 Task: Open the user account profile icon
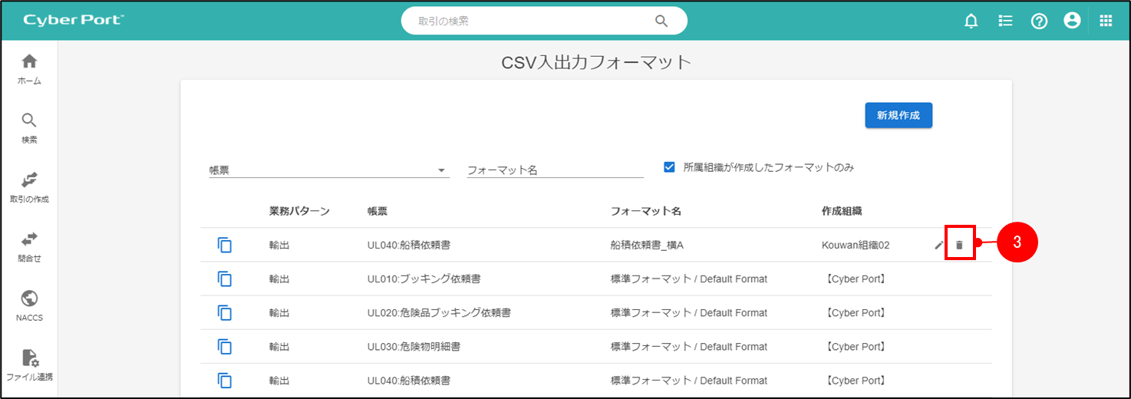tap(1072, 21)
